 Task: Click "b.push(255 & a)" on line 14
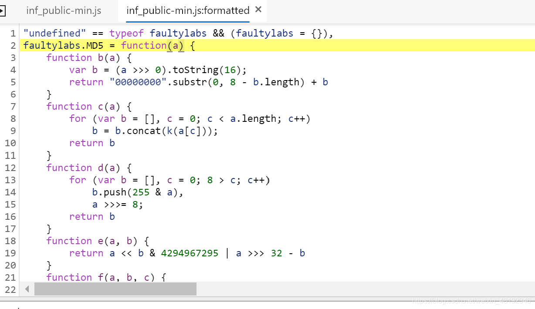(x=135, y=192)
